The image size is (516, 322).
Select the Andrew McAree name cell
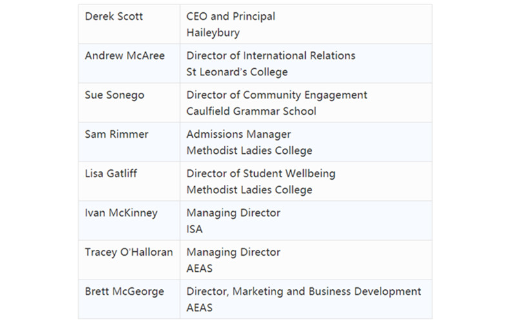point(124,55)
